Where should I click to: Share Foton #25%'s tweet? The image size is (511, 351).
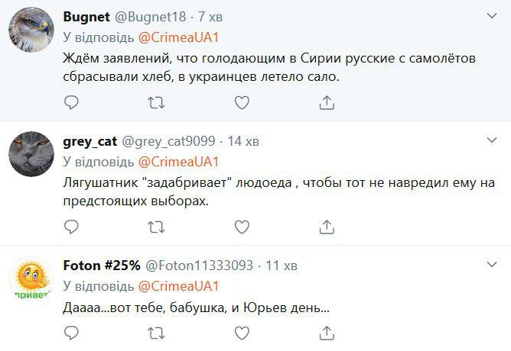click(x=327, y=333)
